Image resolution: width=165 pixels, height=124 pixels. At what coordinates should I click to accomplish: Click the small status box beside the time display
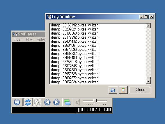click(77, 110)
